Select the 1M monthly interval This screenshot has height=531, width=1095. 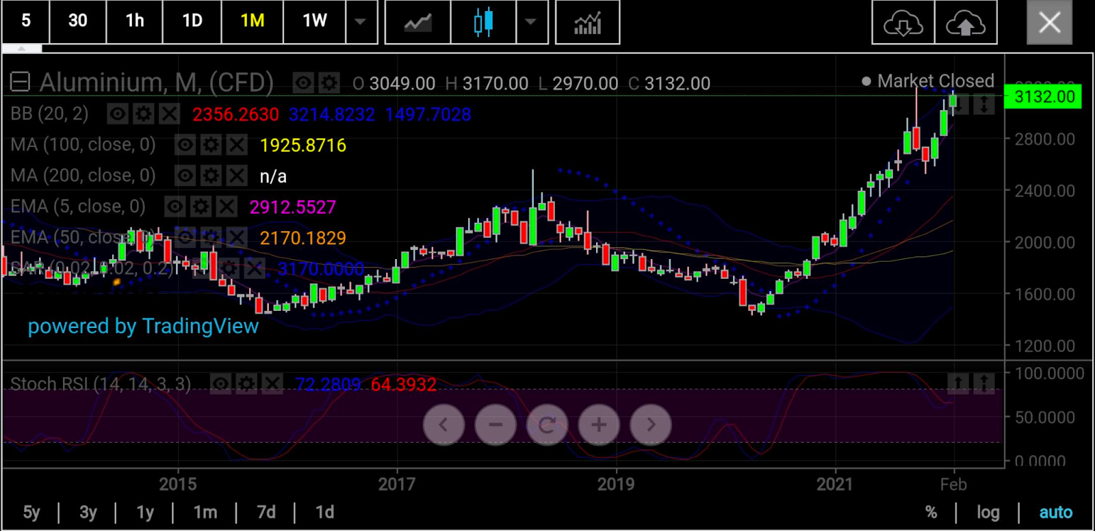coord(253,21)
